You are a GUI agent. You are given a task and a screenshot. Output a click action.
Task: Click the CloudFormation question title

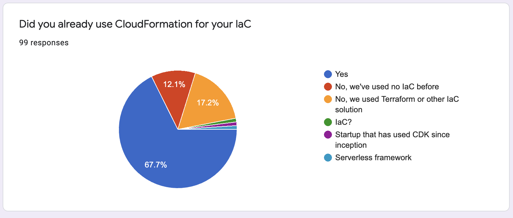[x=135, y=24]
